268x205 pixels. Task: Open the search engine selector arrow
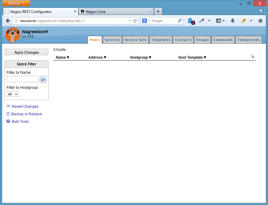point(149,21)
